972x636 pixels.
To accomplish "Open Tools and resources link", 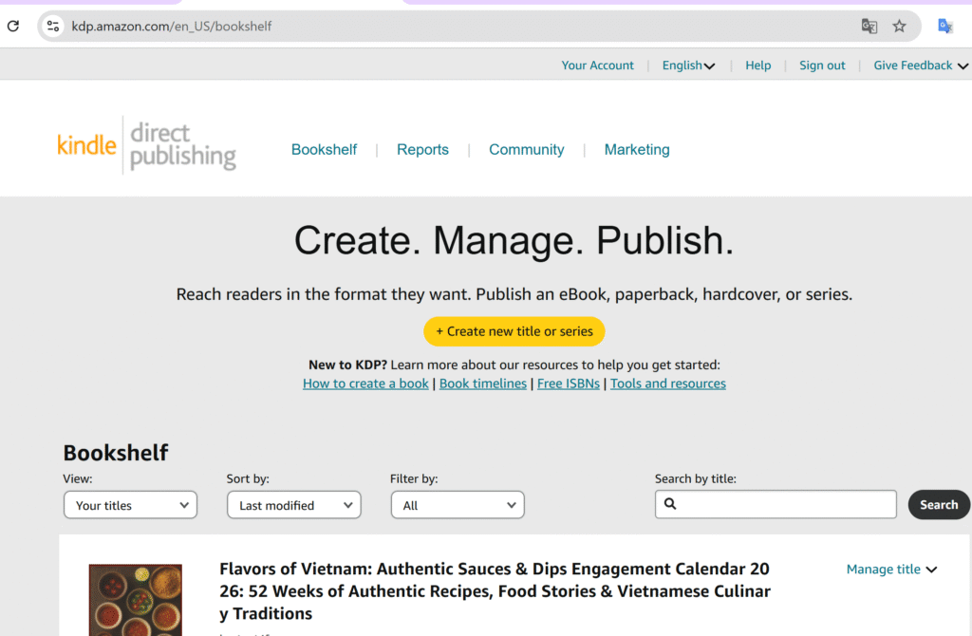I will (667, 383).
